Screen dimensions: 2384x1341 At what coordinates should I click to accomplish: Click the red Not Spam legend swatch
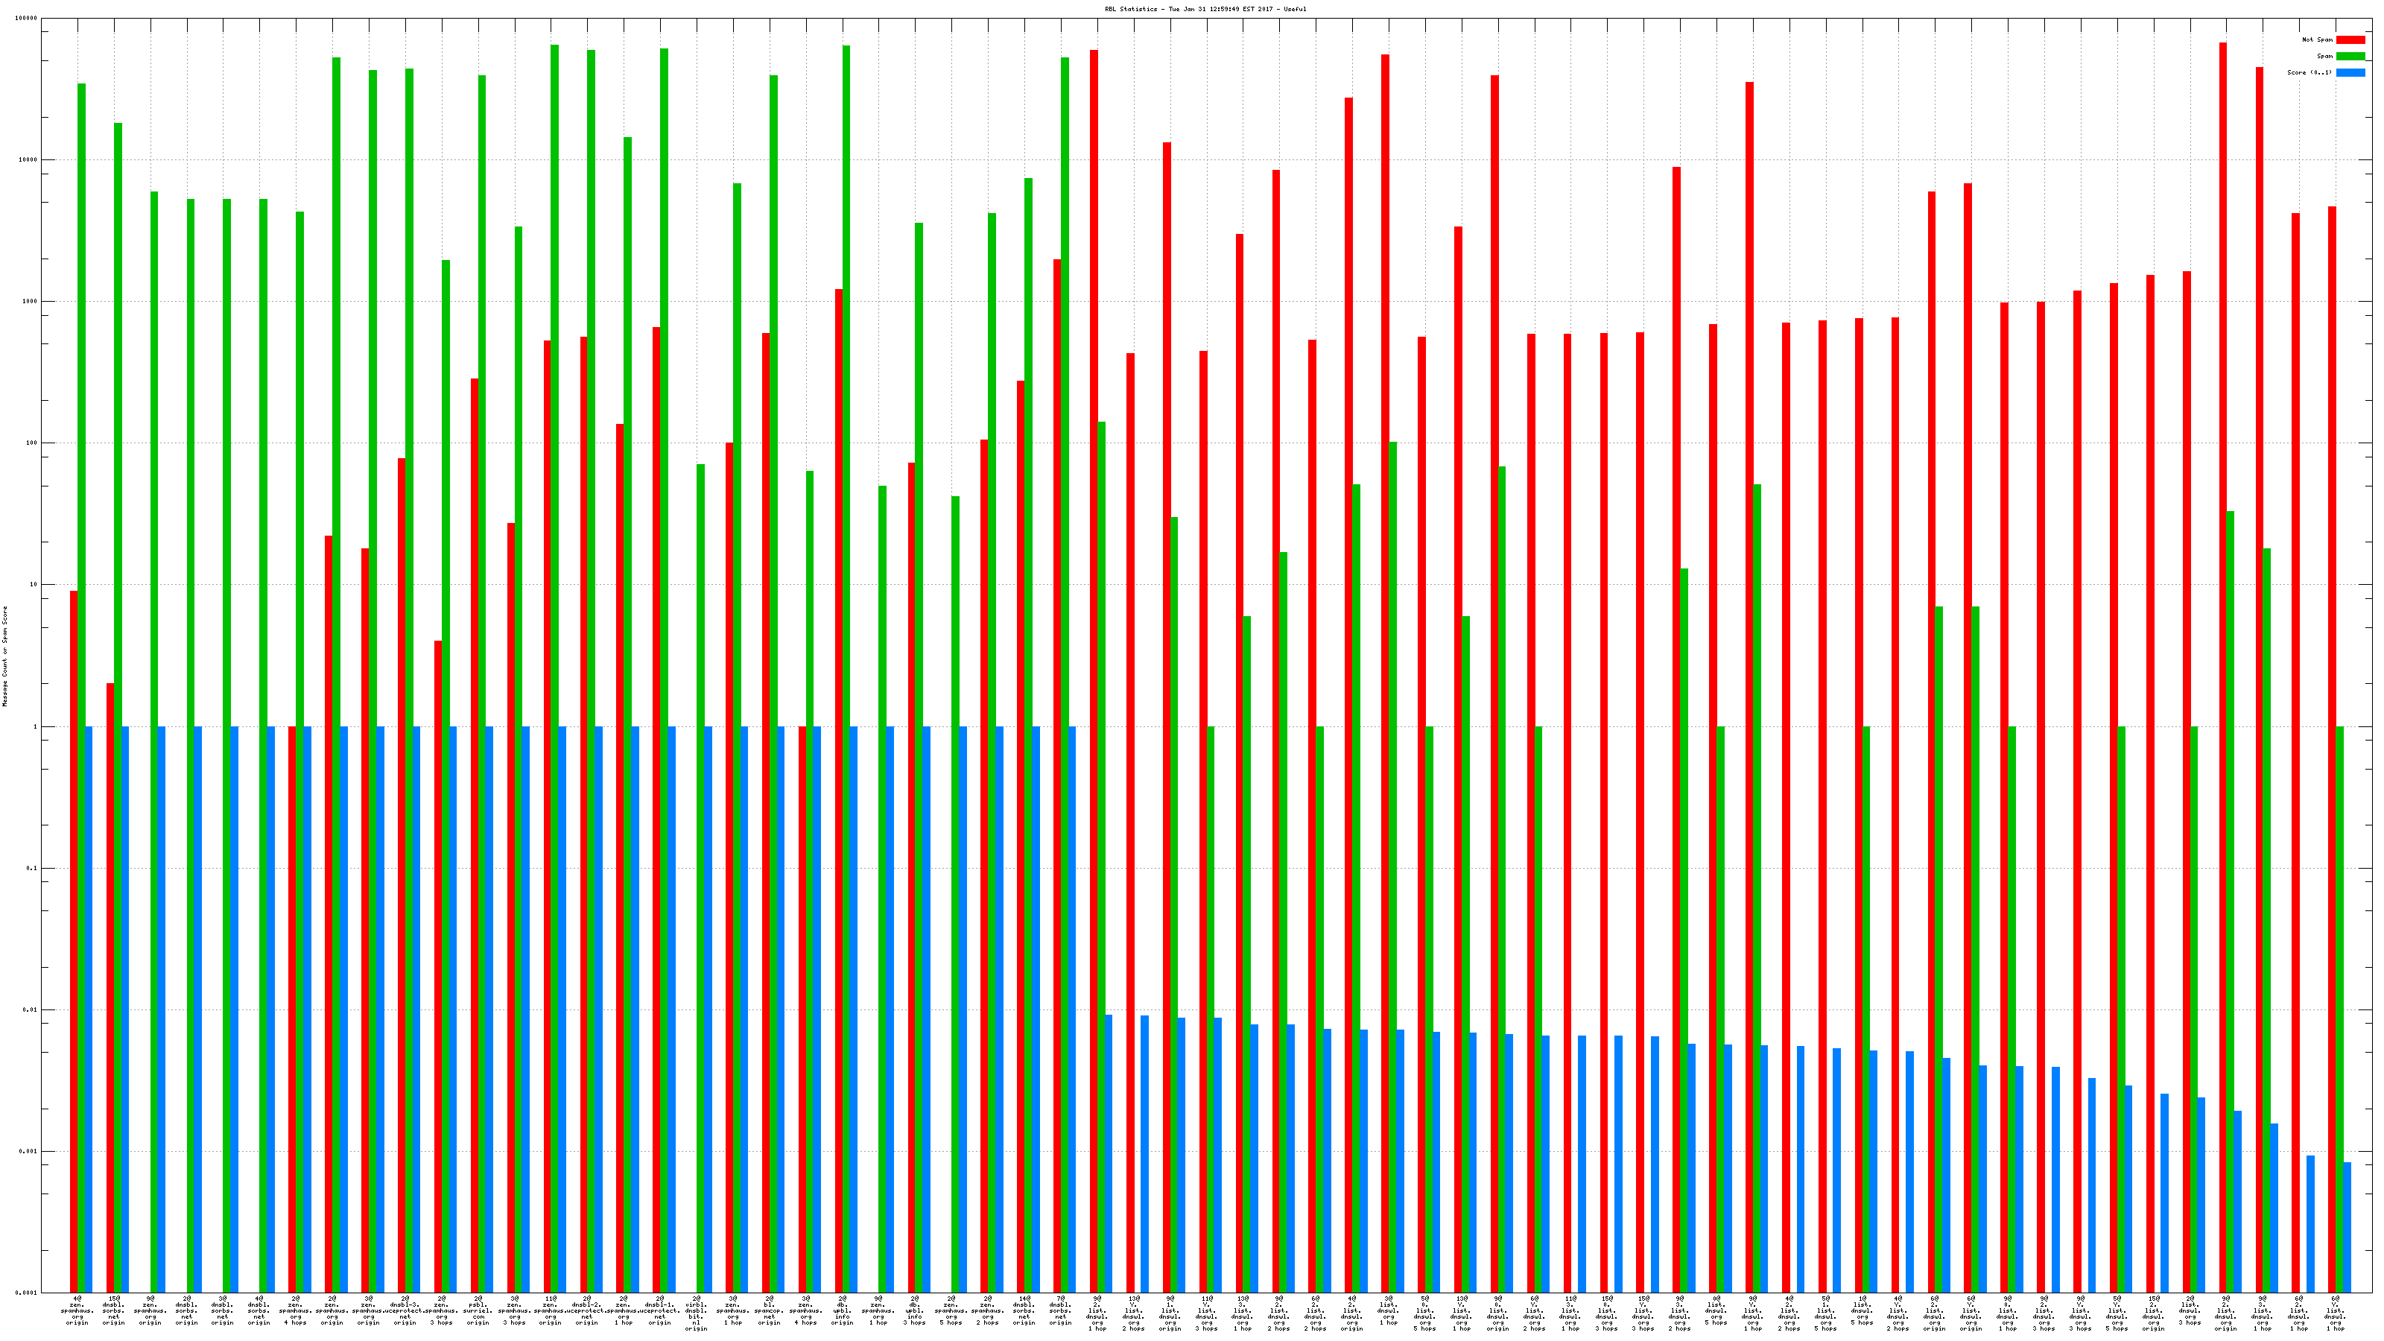2350,39
